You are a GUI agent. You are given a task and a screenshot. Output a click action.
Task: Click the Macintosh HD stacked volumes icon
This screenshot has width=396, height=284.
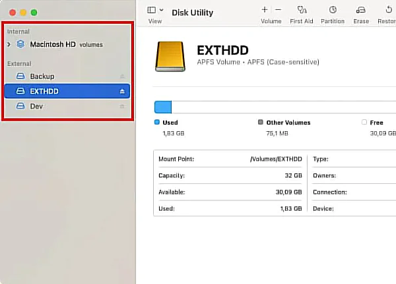pos(20,44)
